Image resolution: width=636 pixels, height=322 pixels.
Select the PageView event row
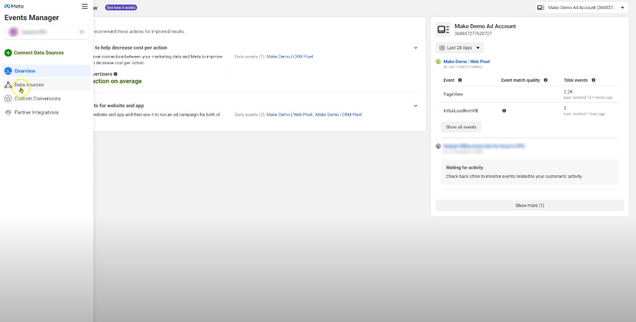coord(530,95)
